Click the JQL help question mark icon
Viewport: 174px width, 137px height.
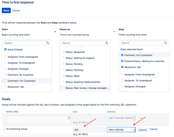[x=69, y=118]
